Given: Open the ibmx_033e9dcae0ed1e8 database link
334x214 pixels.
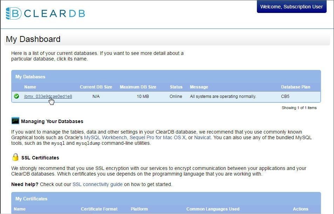Looking at the screenshot, I should [48, 96].
